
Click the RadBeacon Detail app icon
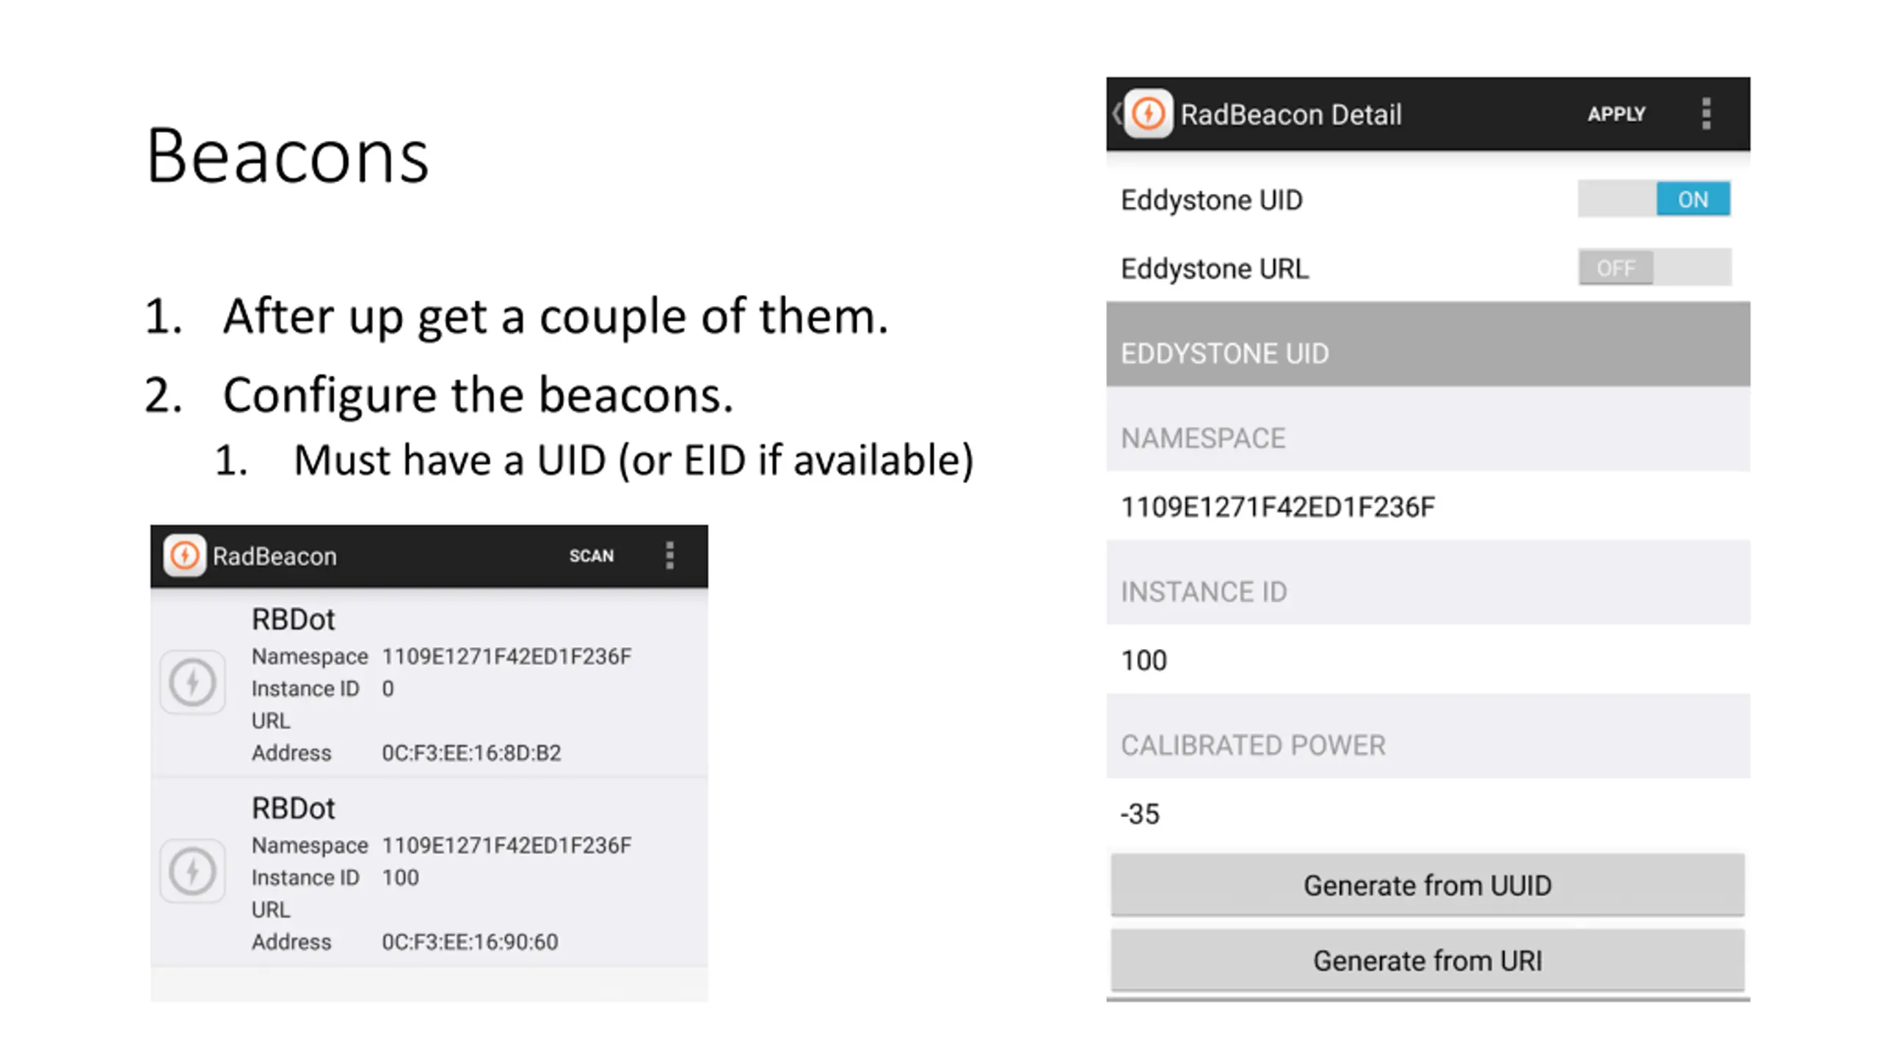(1149, 114)
